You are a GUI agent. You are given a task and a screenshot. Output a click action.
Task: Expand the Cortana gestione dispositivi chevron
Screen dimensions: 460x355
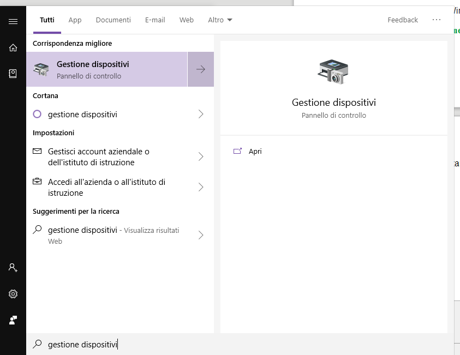pos(201,114)
